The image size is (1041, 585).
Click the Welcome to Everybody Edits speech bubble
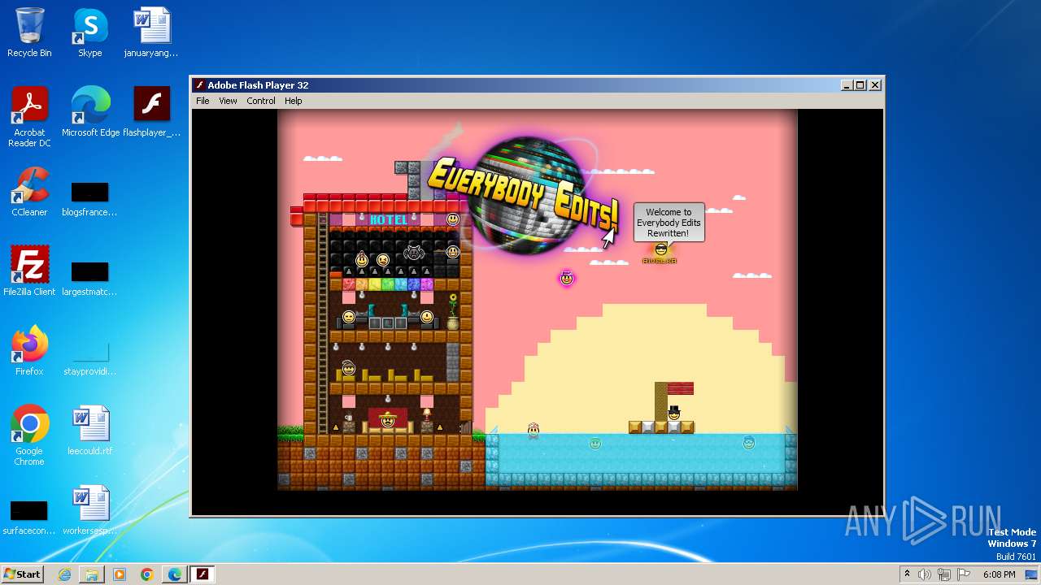point(669,223)
